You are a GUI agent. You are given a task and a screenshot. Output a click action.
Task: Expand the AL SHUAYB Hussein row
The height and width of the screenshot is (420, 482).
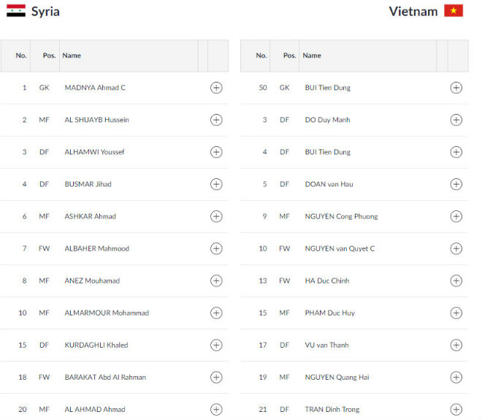click(x=216, y=120)
